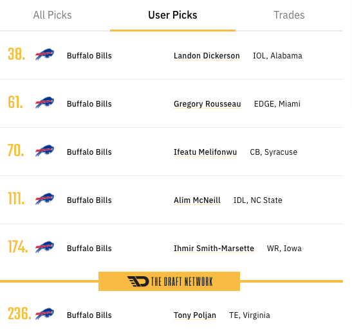Click the Bills logo beside pick 61
The height and width of the screenshot is (334, 352).
(x=44, y=103)
